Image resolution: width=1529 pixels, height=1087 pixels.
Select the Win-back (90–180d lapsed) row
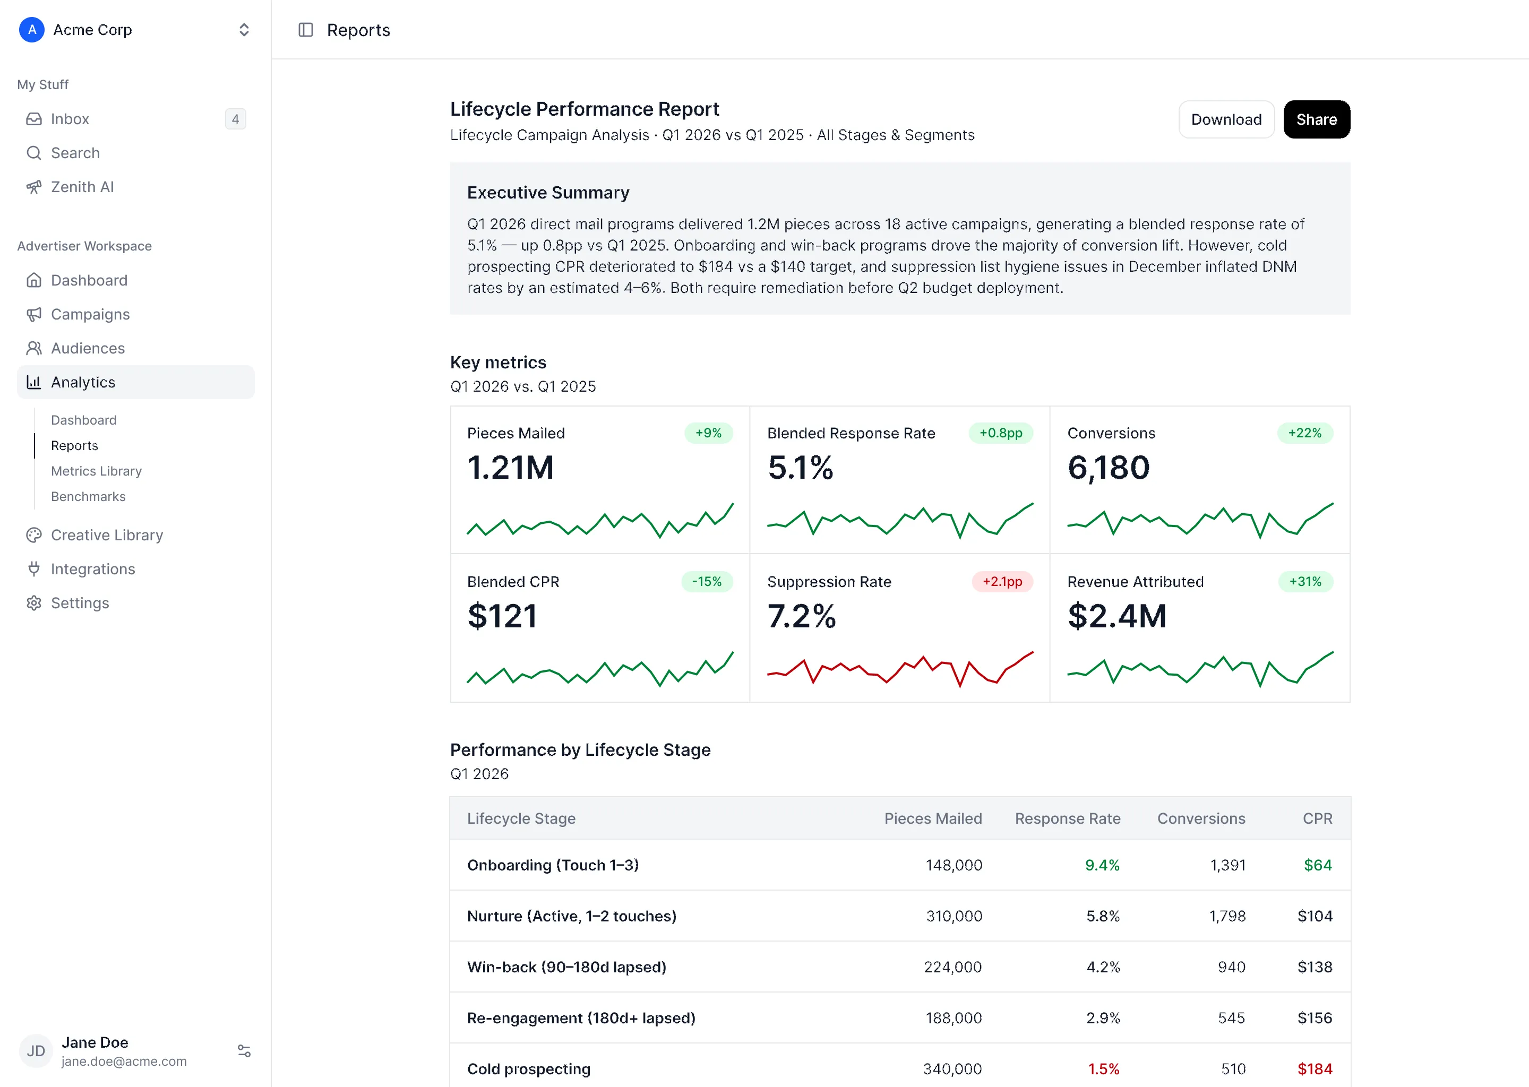tap(900, 967)
